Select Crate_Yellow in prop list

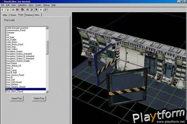pos(26,49)
